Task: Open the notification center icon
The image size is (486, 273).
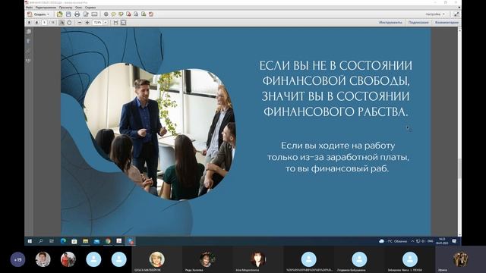Action: (454, 241)
